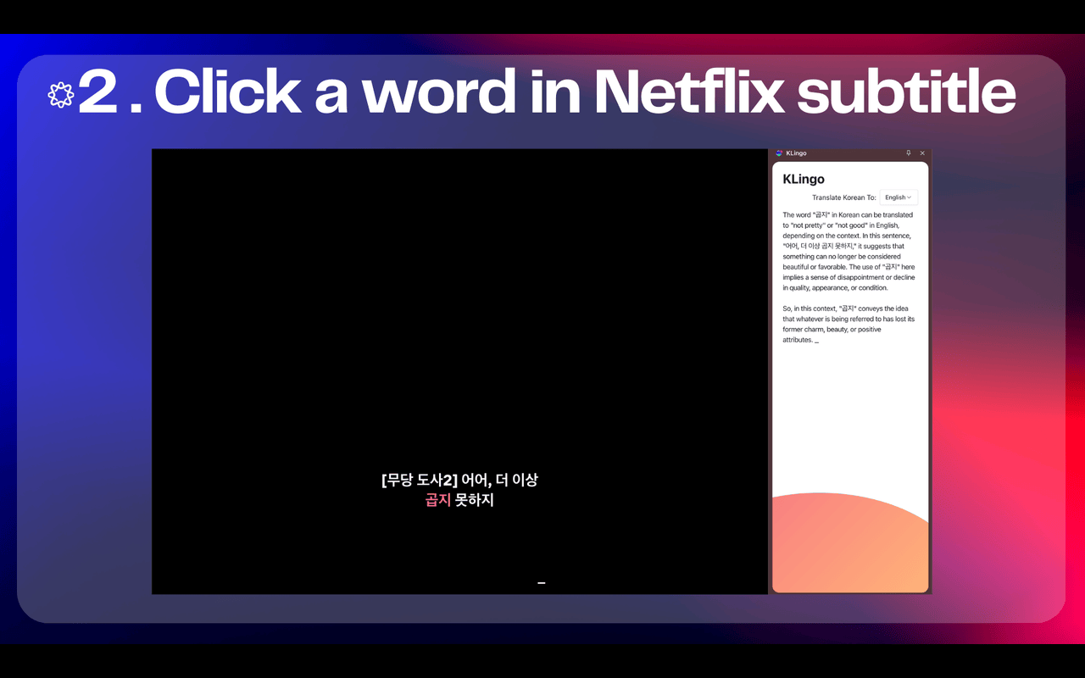Pick the subtitle word "더"
The height and width of the screenshot is (678, 1085).
pos(502,481)
